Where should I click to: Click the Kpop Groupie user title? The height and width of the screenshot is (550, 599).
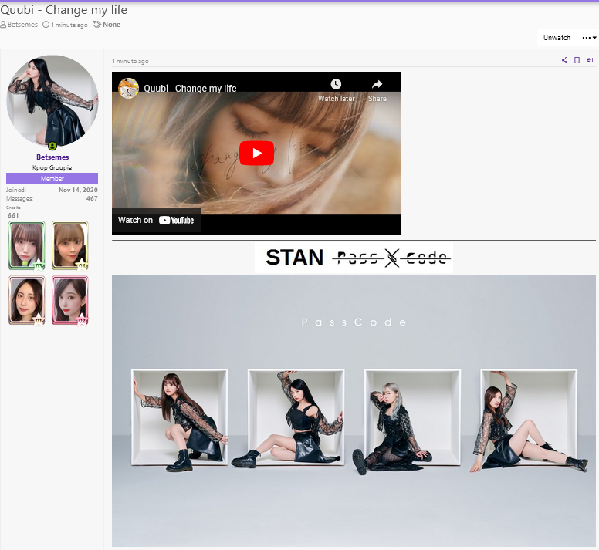52,167
